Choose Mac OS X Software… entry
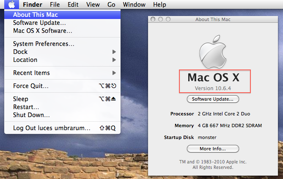The height and width of the screenshot is (179, 283). pos(62,31)
